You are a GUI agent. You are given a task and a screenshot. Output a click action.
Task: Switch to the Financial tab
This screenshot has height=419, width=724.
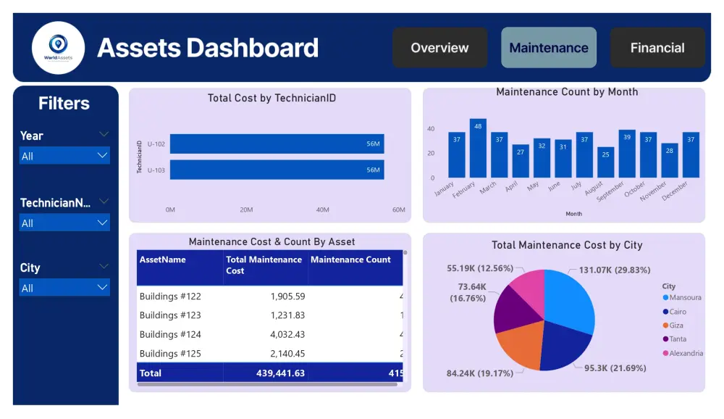[x=657, y=47]
